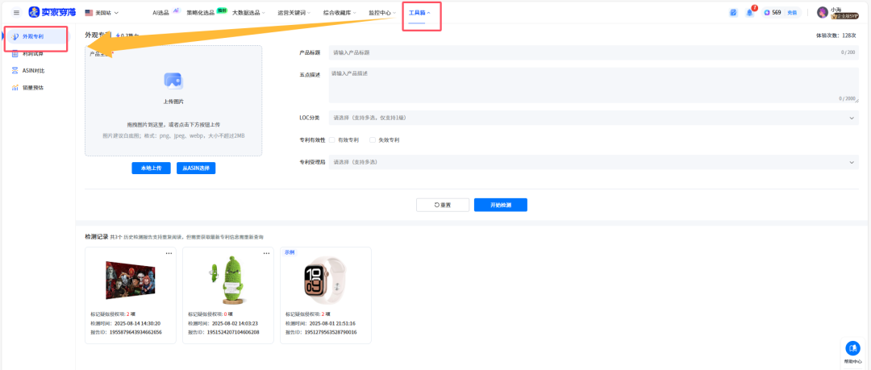Click the 卖家穿海 site logo
The width and height of the screenshot is (871, 370).
[52, 12]
